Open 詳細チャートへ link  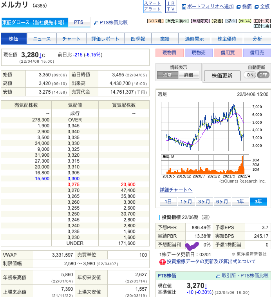point(176,190)
